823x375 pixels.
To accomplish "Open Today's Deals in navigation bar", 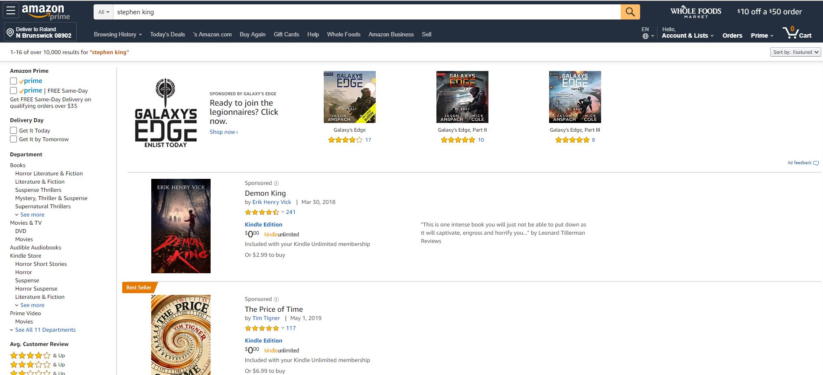I will pos(167,35).
